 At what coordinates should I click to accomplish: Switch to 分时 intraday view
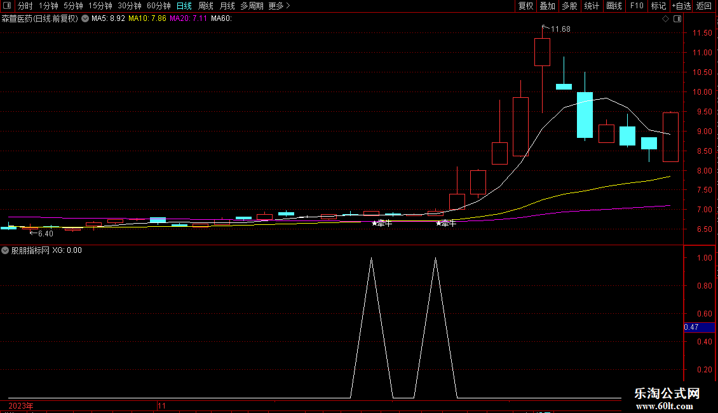point(25,6)
